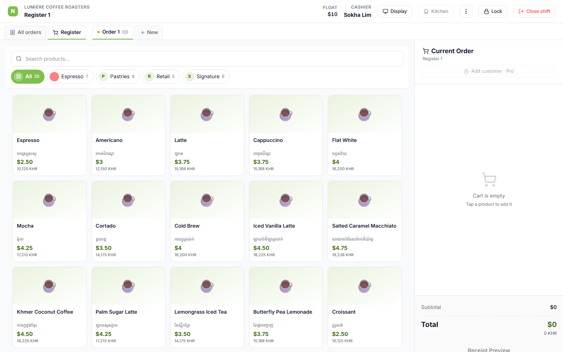
Task: Filter products by Retail category
Action: 161,77
